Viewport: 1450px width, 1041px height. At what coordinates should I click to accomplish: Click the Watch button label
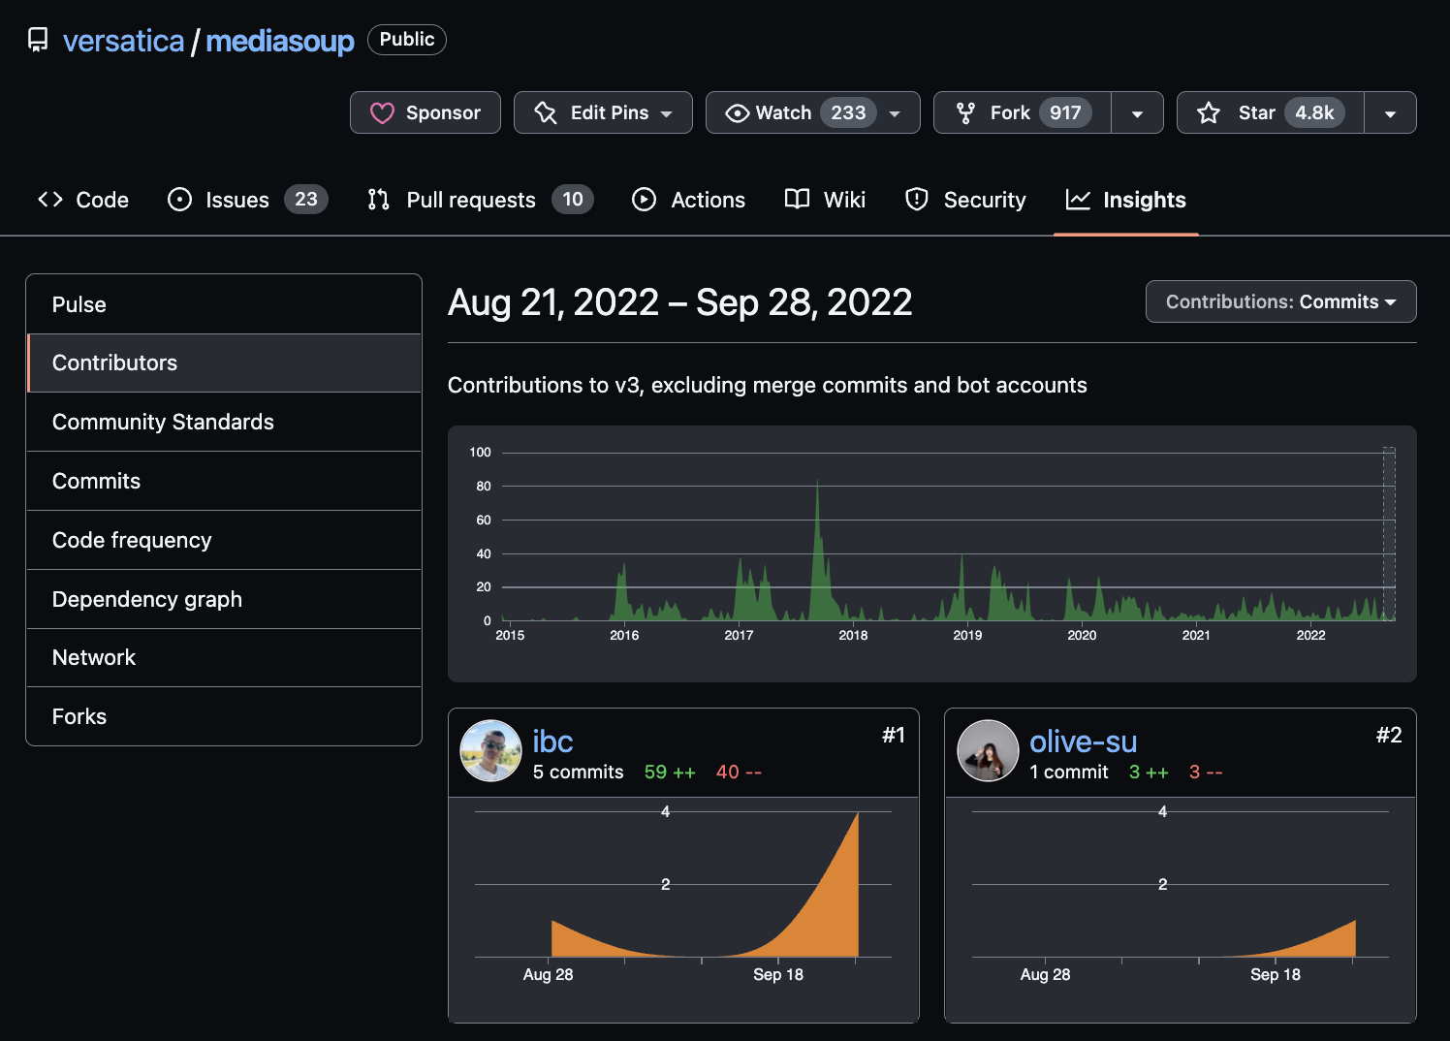click(783, 113)
